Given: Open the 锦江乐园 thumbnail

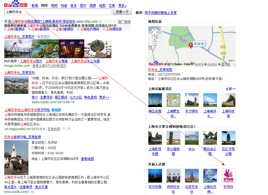Looking at the screenshot, I should pos(155,100).
